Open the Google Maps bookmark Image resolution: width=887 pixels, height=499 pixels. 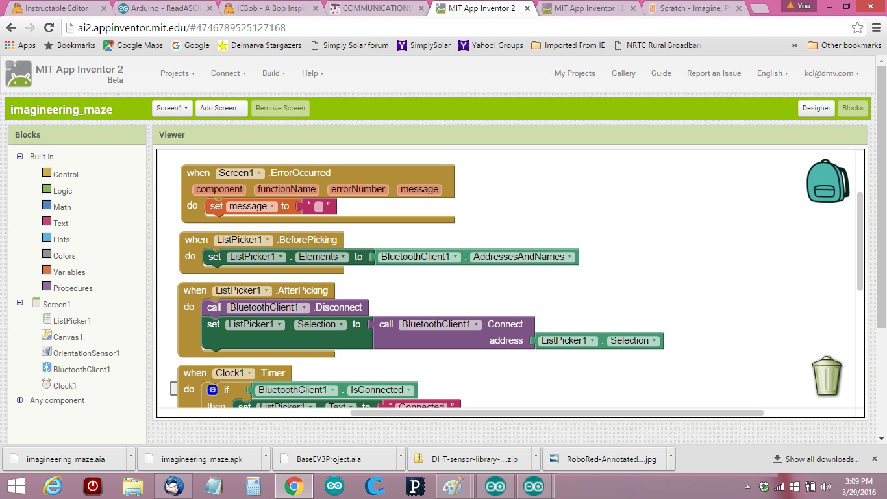pyautogui.click(x=133, y=45)
